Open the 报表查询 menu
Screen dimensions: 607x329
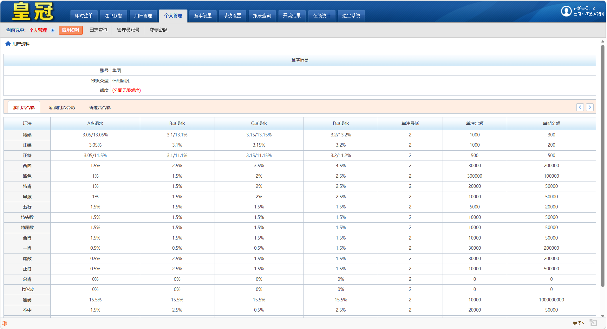pos(262,16)
